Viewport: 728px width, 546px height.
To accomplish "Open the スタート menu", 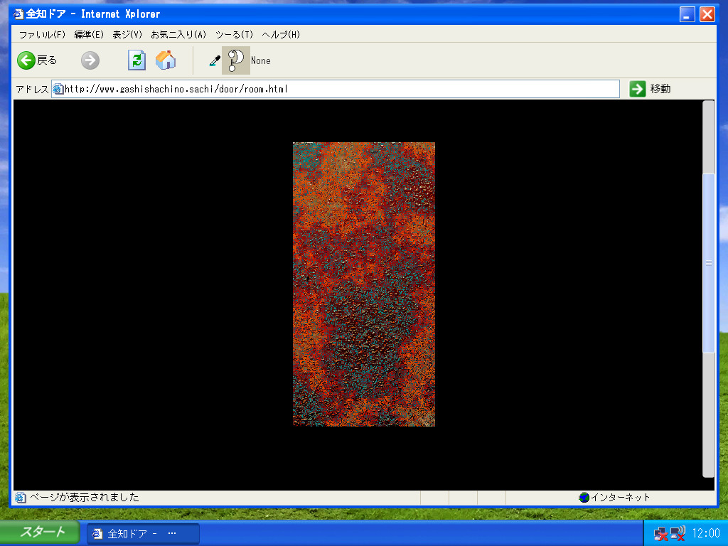I will 39,532.
